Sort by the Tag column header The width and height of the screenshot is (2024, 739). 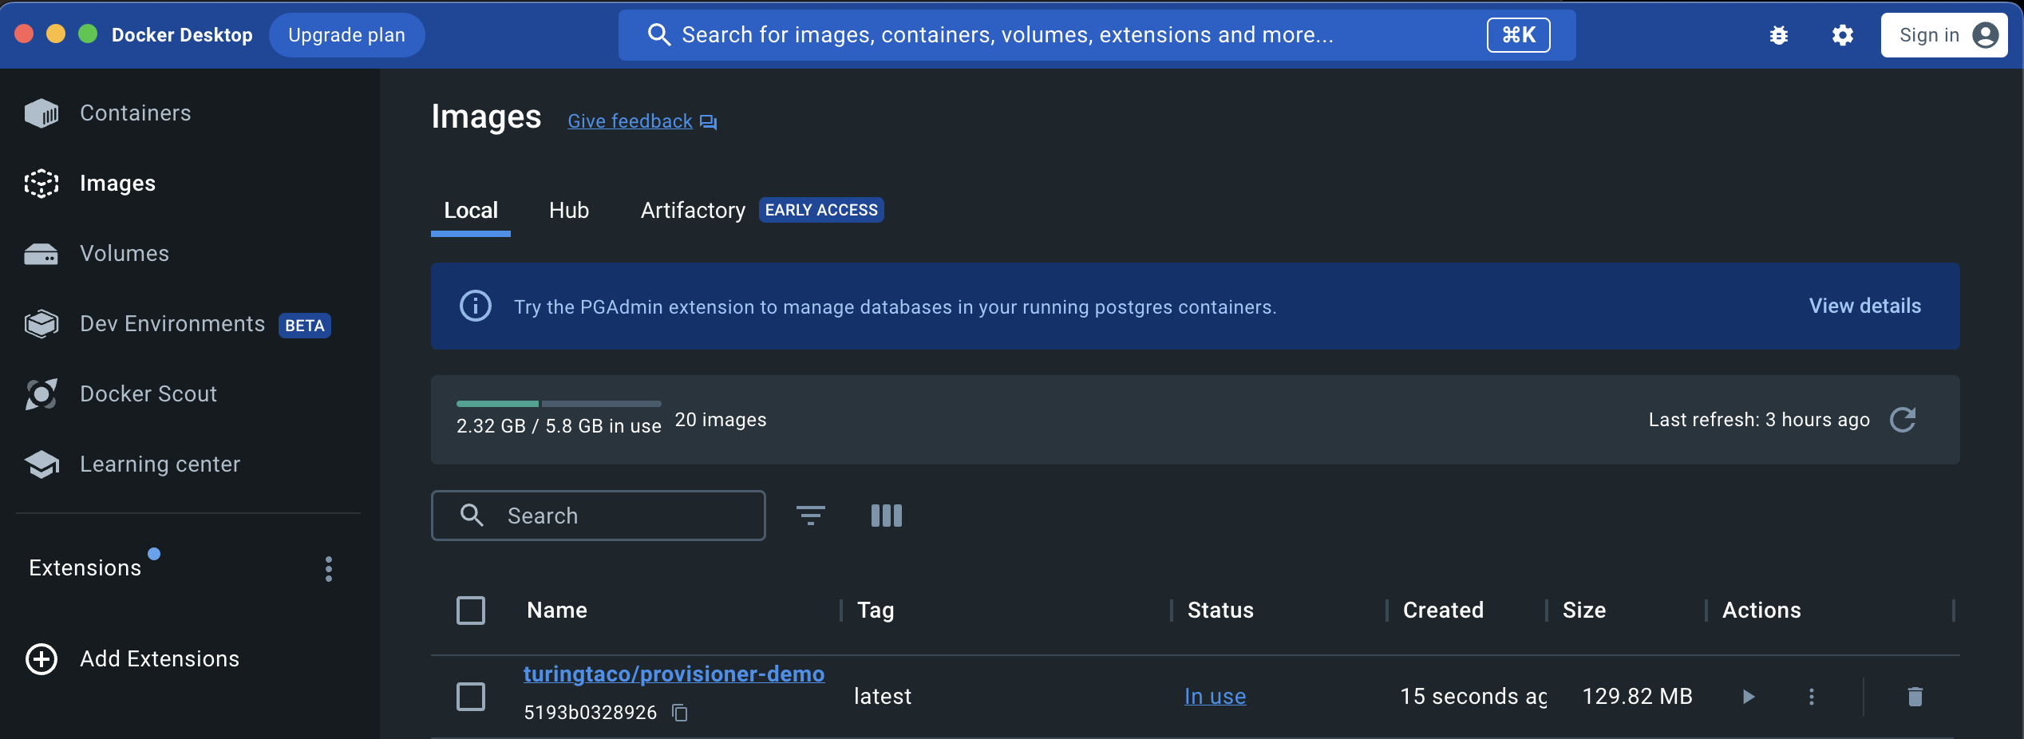(x=876, y=611)
